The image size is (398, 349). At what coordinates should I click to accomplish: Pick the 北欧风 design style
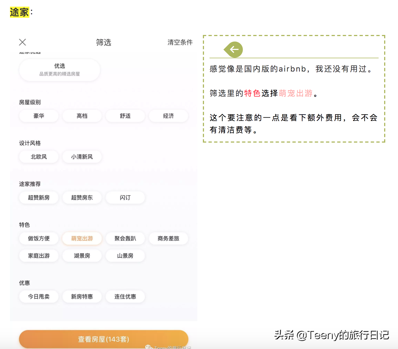coord(39,157)
